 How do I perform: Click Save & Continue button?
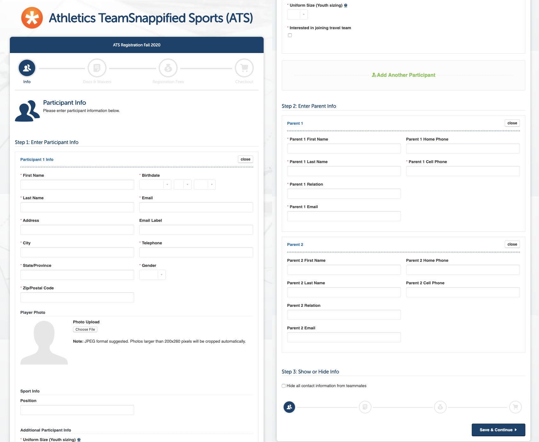pyautogui.click(x=498, y=430)
